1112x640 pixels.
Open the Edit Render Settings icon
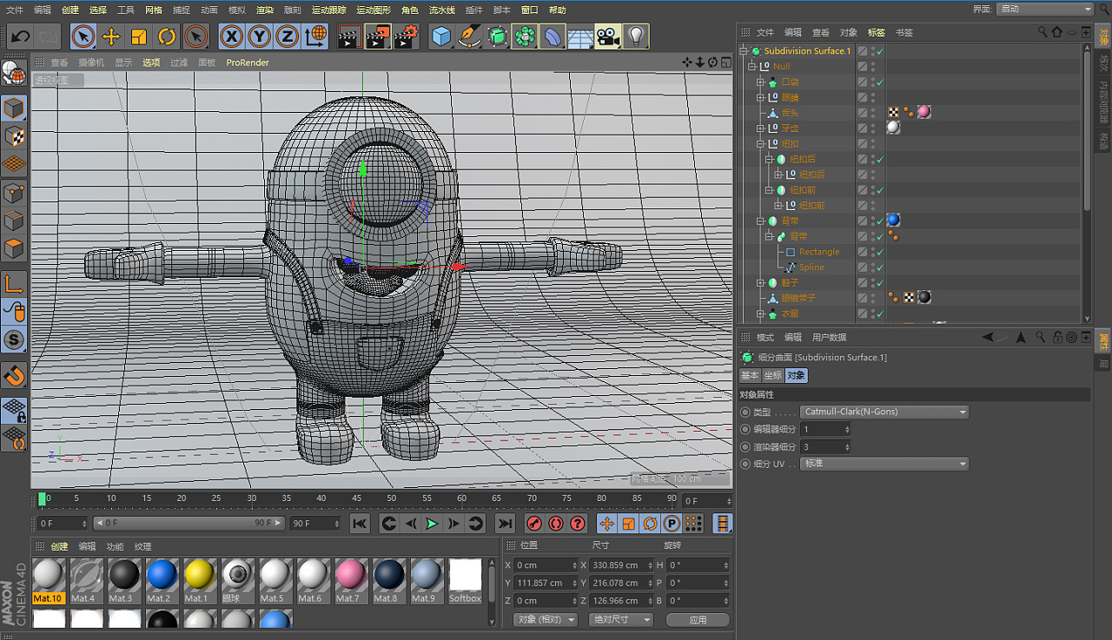click(x=406, y=36)
